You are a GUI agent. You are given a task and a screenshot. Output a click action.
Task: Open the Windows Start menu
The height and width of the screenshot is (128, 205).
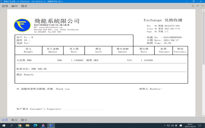(4, 125)
